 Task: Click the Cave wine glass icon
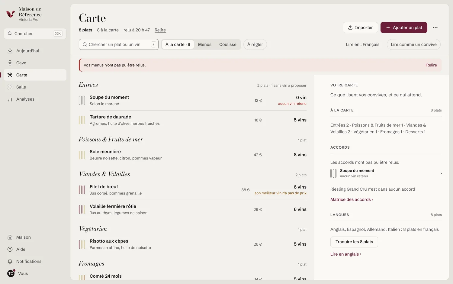pyautogui.click(x=10, y=63)
